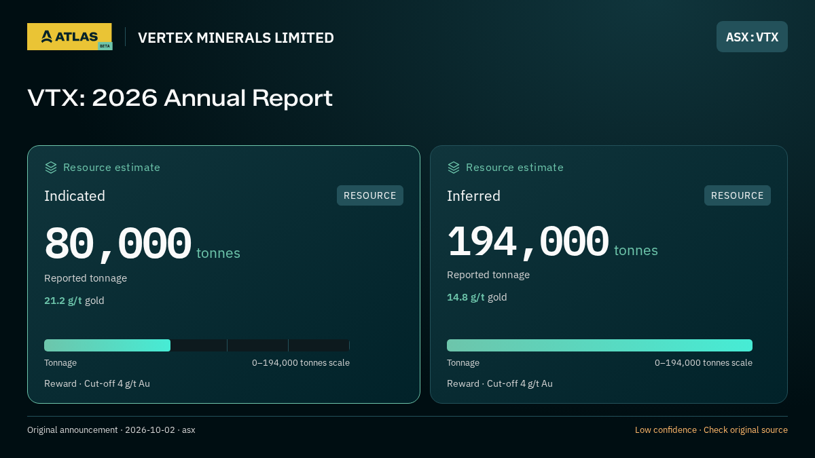Viewport: 815px width, 458px height.
Task: Click the 14.8 g/t gold grade
Action: pos(477,297)
